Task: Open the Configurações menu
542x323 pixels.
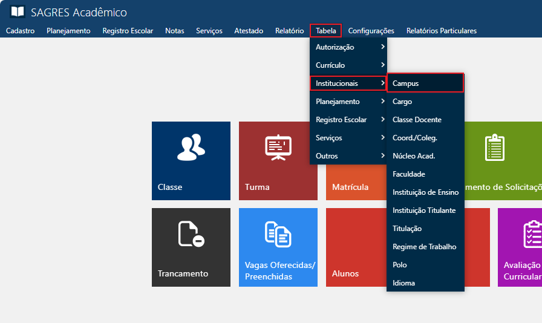Action: click(x=371, y=31)
